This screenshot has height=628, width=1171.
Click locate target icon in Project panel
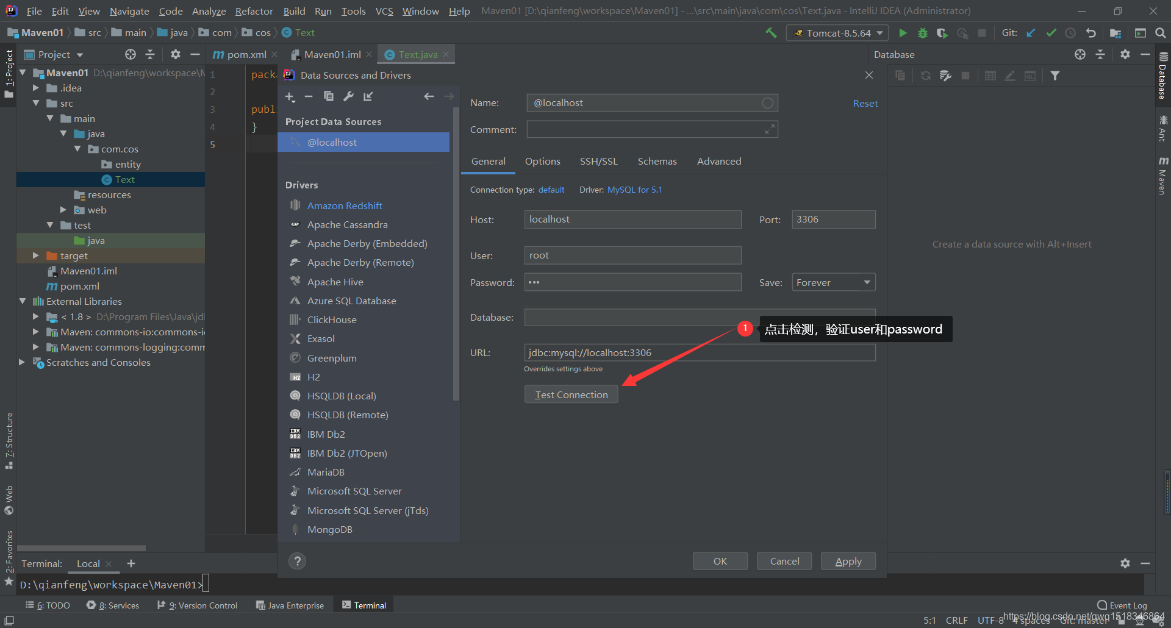[131, 54]
